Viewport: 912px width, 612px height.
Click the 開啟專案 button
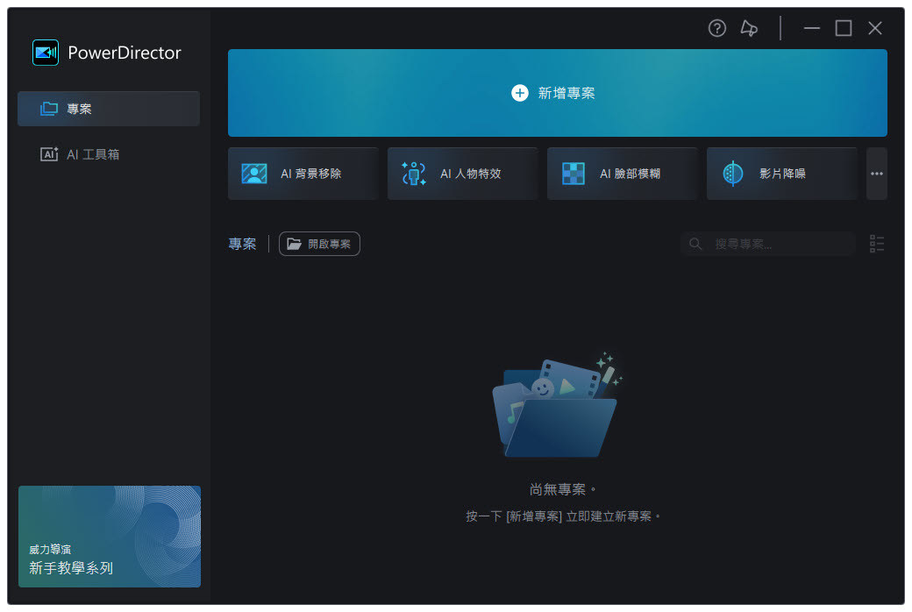pos(319,244)
